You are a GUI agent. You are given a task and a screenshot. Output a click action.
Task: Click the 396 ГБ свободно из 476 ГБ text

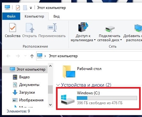(100, 103)
